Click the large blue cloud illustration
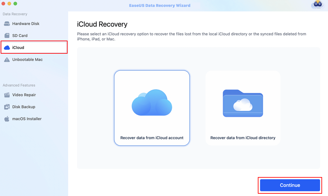 pos(152,102)
